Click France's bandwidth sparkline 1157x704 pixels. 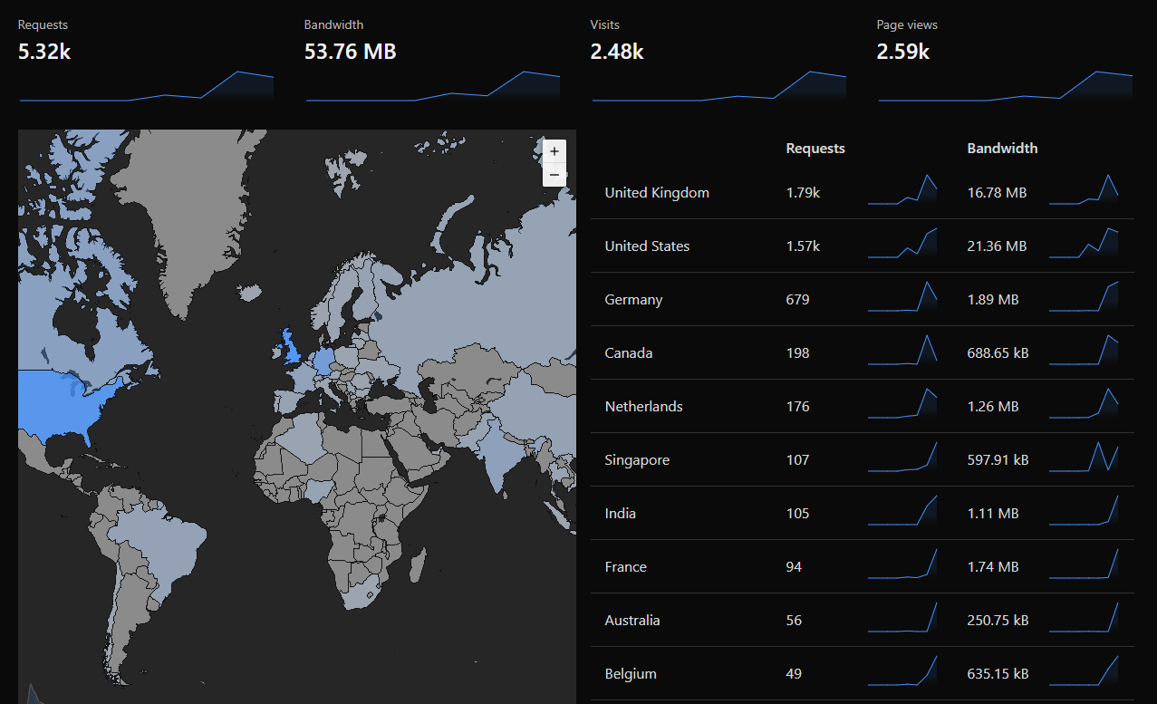[x=1084, y=564]
